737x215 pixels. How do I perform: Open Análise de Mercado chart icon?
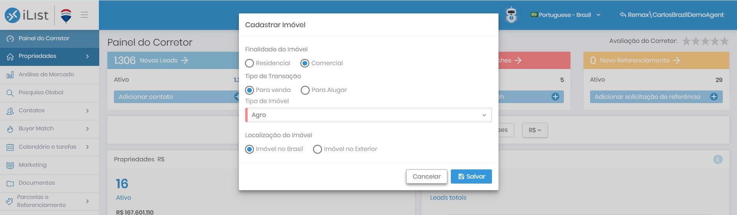10,75
